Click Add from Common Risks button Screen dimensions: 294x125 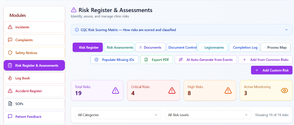pyautogui.click(x=266, y=59)
